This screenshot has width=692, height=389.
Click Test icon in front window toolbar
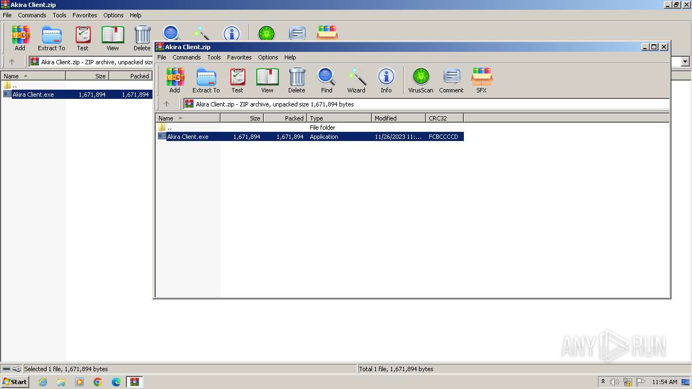click(x=237, y=80)
